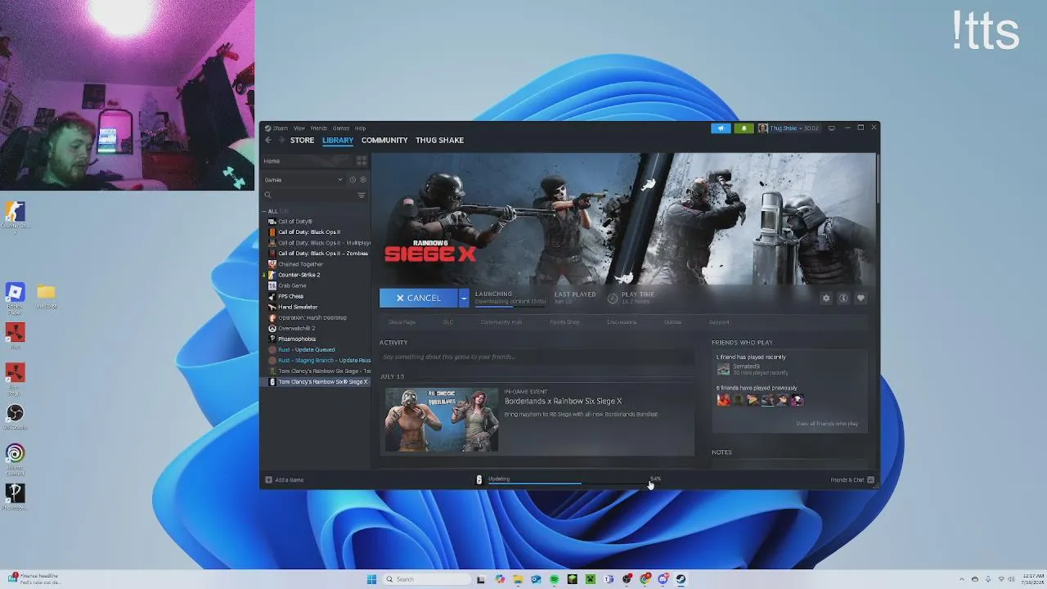
Task: Go forward with the Steam forward arrow
Action: [x=281, y=141]
